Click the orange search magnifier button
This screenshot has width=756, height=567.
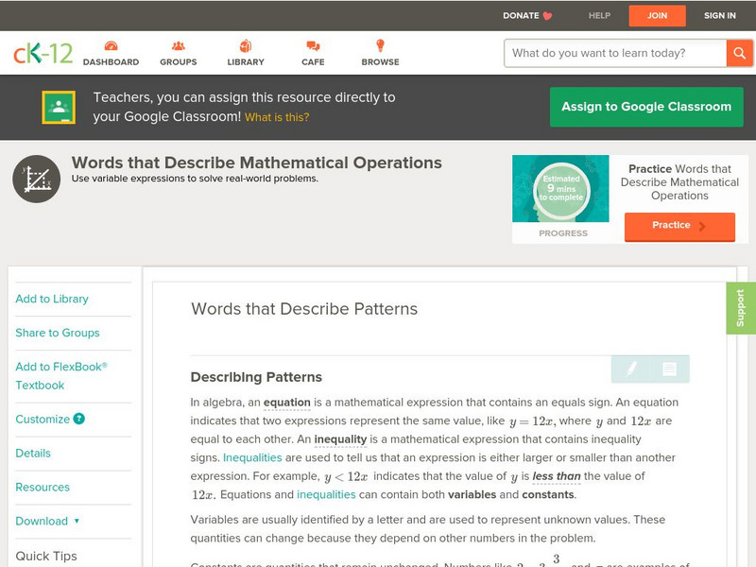point(739,53)
